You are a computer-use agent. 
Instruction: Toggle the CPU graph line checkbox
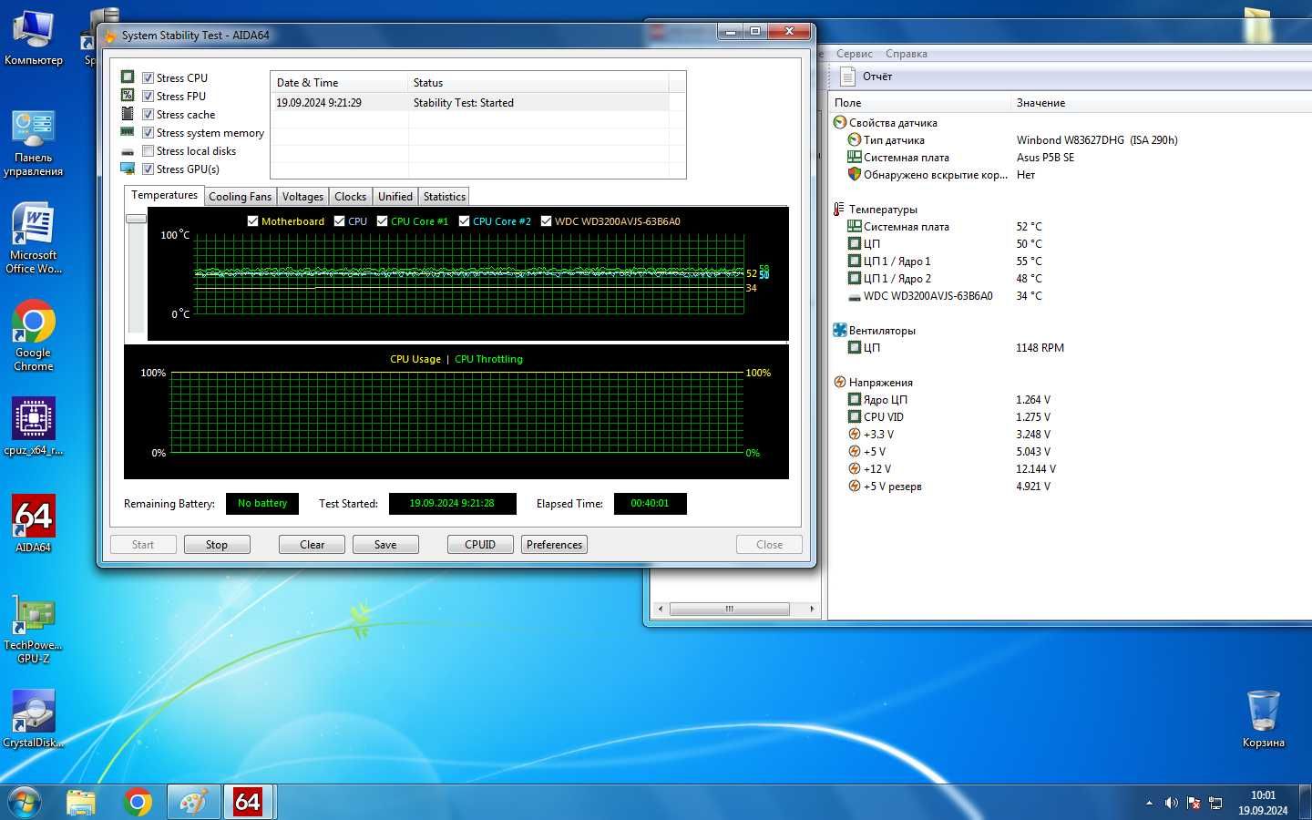point(339,220)
